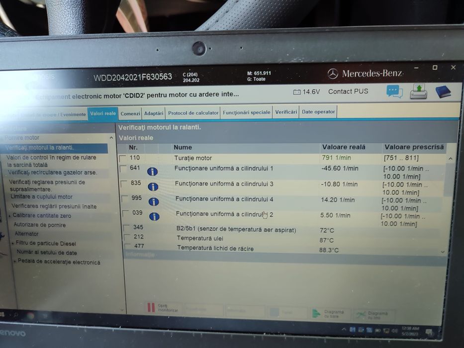Viewport: 464px width, 348px height.
Task: Expand the Calibrare cantitate zero node
Action: pyautogui.click(x=10, y=216)
